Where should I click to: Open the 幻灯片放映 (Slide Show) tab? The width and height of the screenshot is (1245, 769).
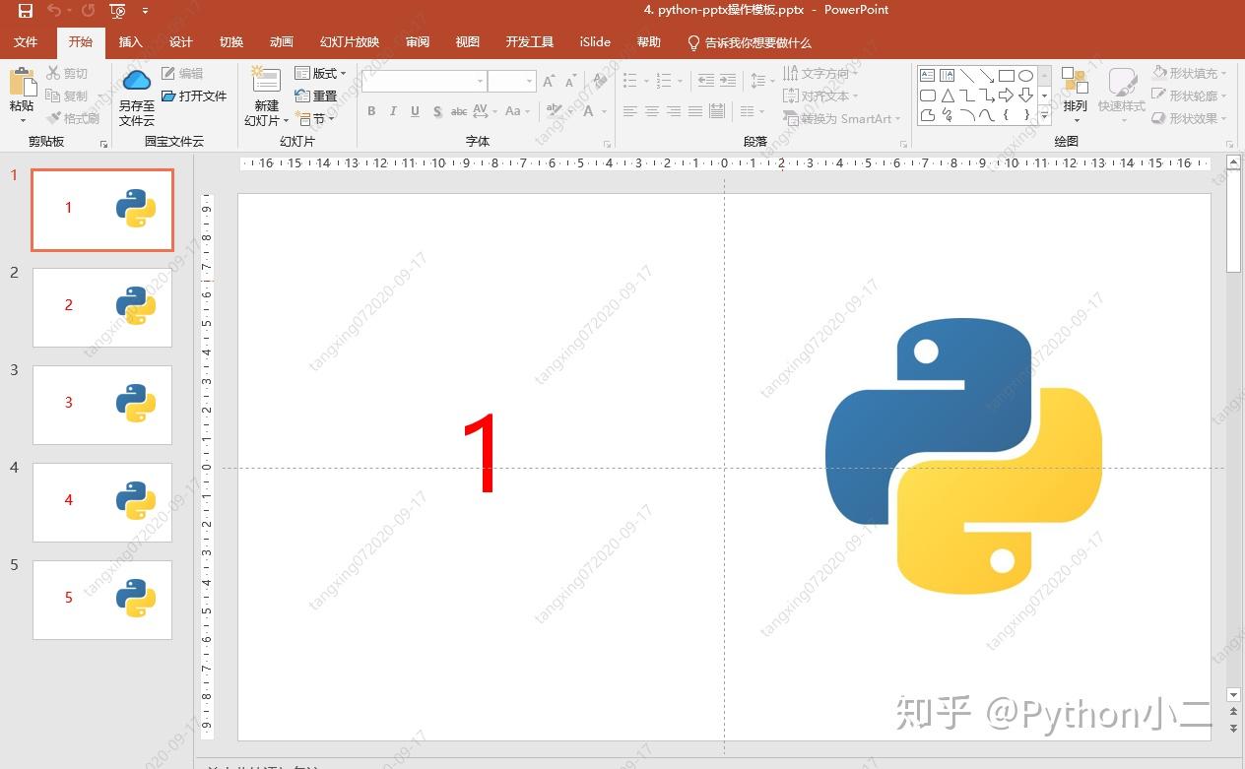point(349,41)
